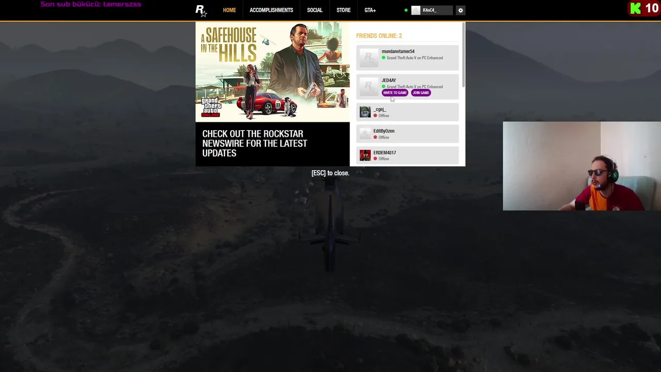Click _cgej_ friend avatar
The width and height of the screenshot is (661, 372).
pyautogui.click(x=365, y=112)
